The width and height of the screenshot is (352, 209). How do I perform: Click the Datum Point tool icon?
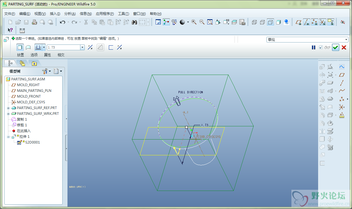click(x=342, y=99)
